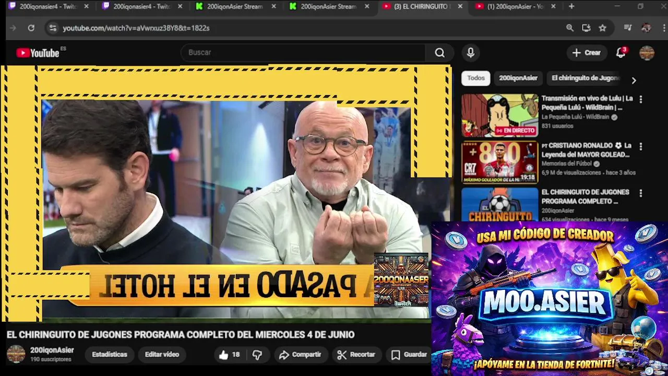Open the 200iqonAsier channel name link
This screenshot has width=668, height=376.
pos(52,350)
